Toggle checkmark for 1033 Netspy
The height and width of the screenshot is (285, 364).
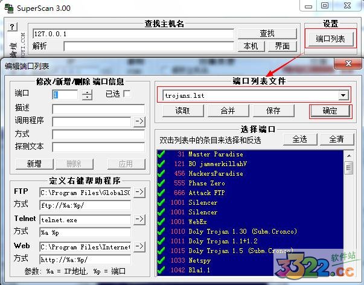(161, 260)
